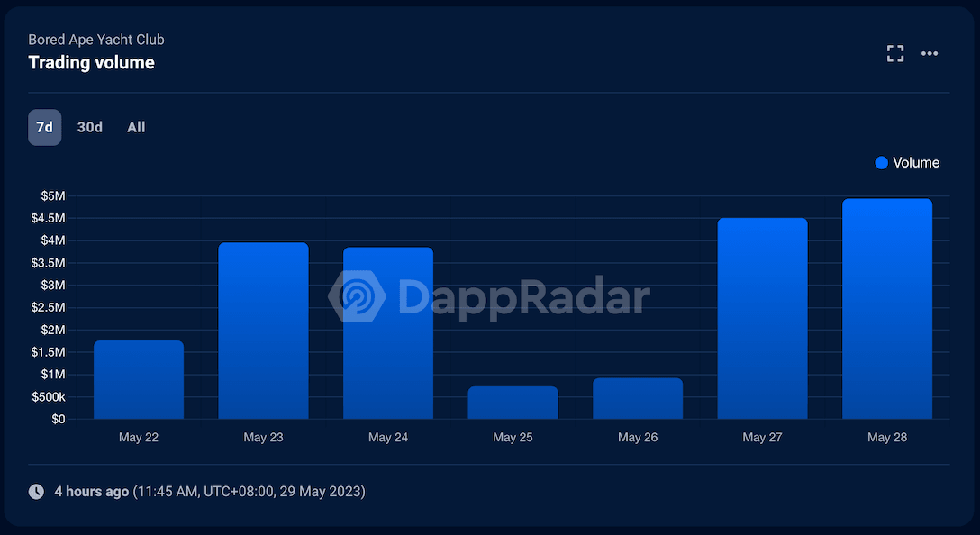Click the '4 hours ago' timestamp text
980x535 pixels.
(91, 491)
